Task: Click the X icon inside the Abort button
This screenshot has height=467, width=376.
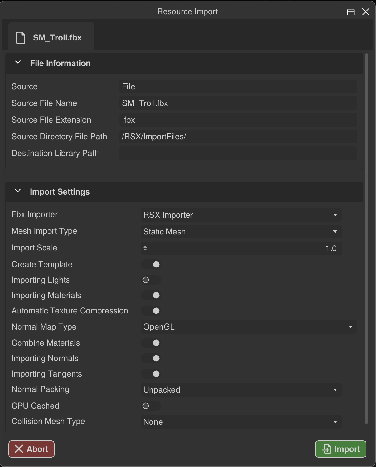Action: tap(19, 449)
